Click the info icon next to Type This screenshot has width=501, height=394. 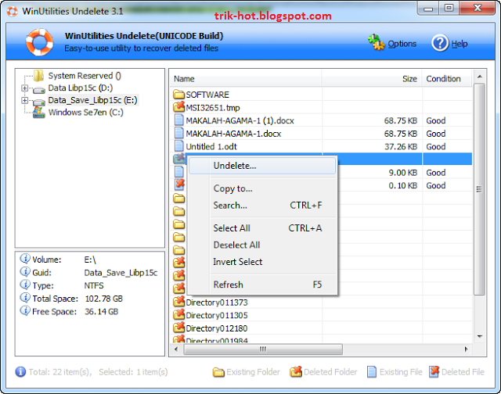coord(25,285)
